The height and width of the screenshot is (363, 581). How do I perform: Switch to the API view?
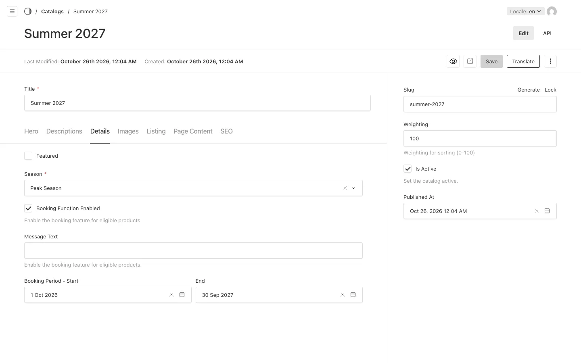tap(547, 33)
